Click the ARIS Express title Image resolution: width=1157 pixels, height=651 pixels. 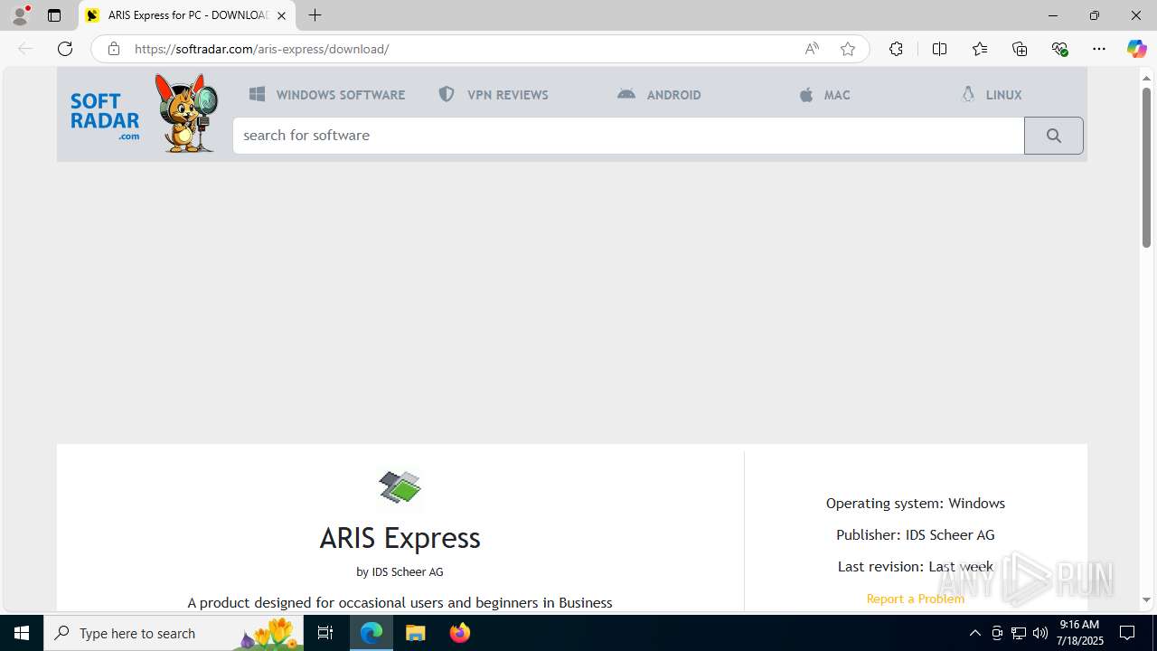(x=400, y=538)
